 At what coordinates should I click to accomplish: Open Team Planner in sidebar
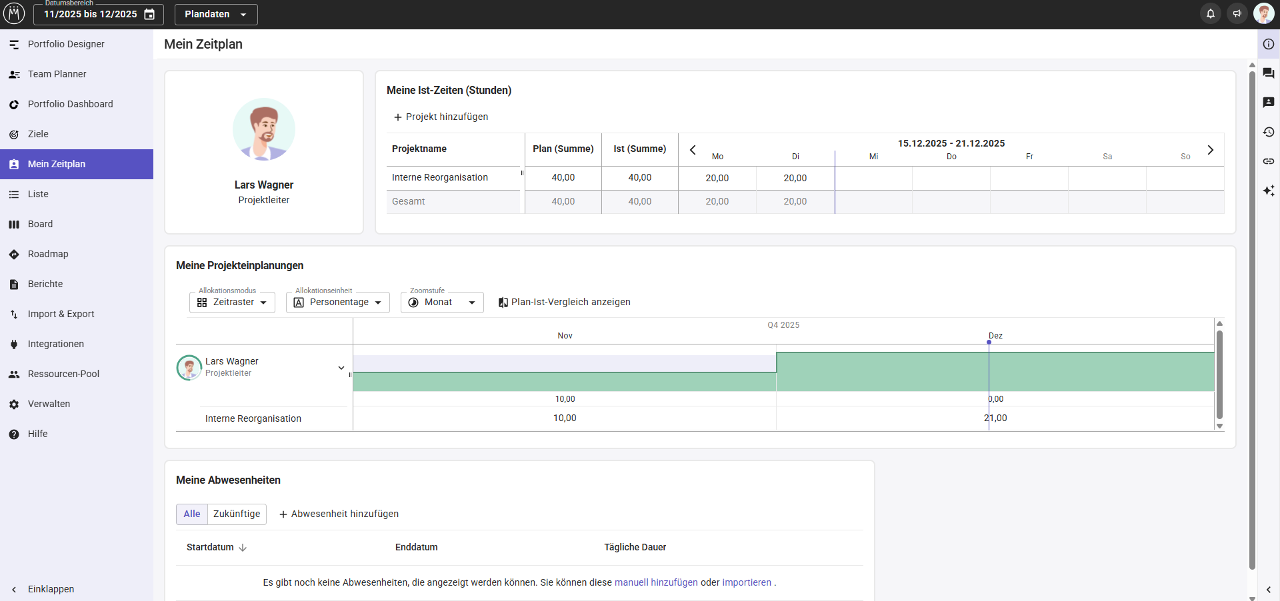coord(57,74)
